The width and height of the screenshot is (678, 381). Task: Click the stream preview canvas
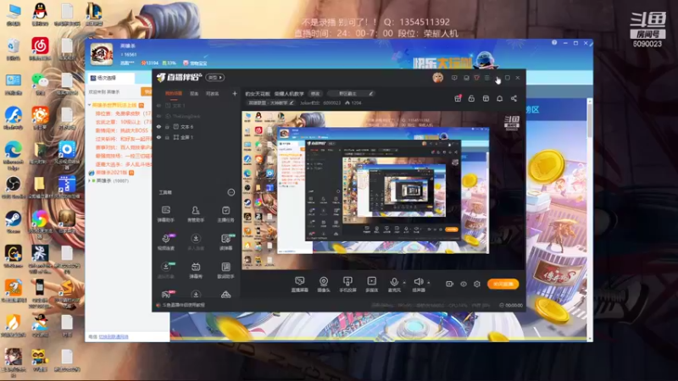tap(383, 189)
